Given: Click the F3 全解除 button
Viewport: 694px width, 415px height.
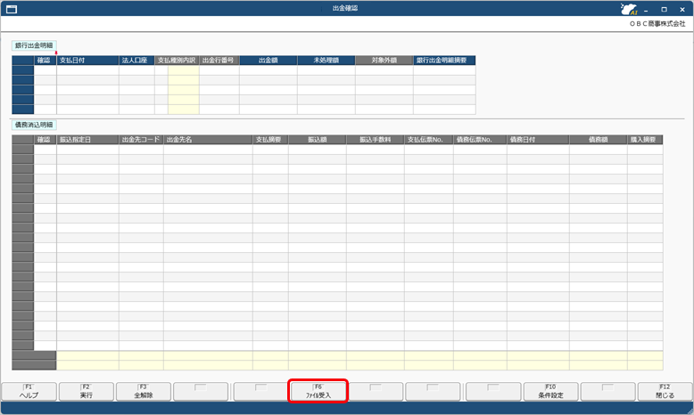Looking at the screenshot, I should 144,391.
